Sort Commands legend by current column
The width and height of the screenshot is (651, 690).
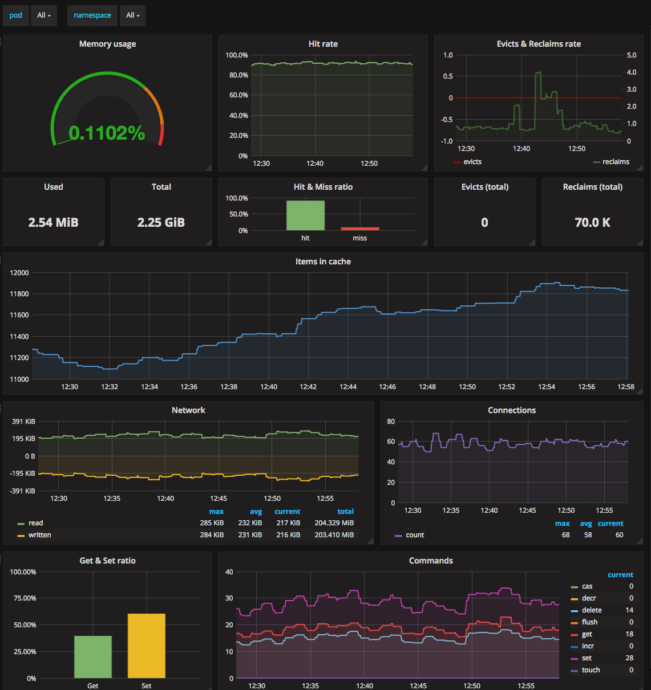620,575
